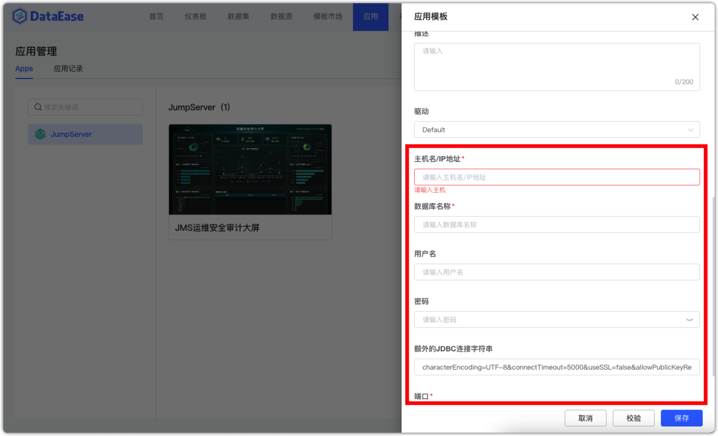Open 模板市场 in top navigation

(x=328, y=16)
